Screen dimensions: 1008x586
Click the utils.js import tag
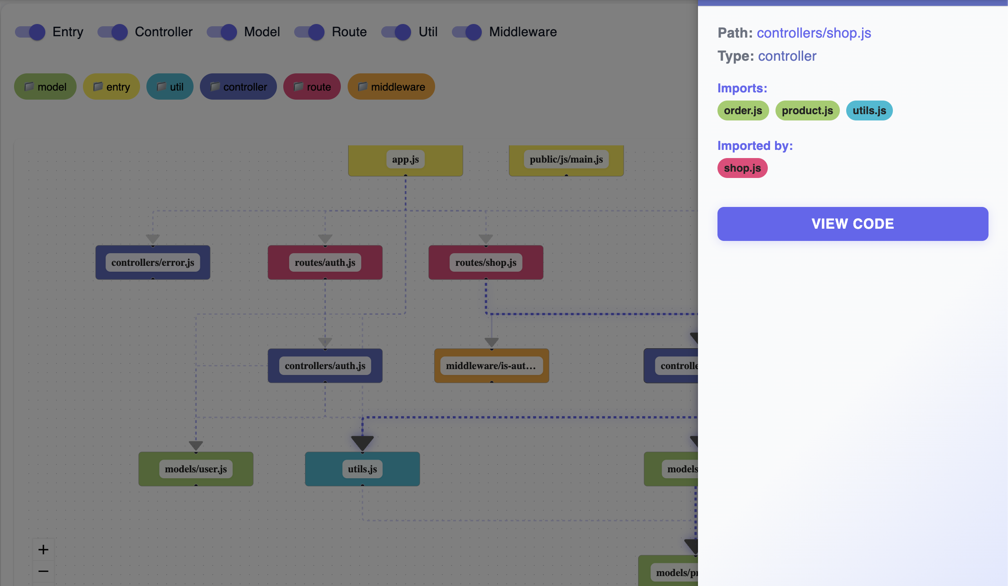pos(869,110)
